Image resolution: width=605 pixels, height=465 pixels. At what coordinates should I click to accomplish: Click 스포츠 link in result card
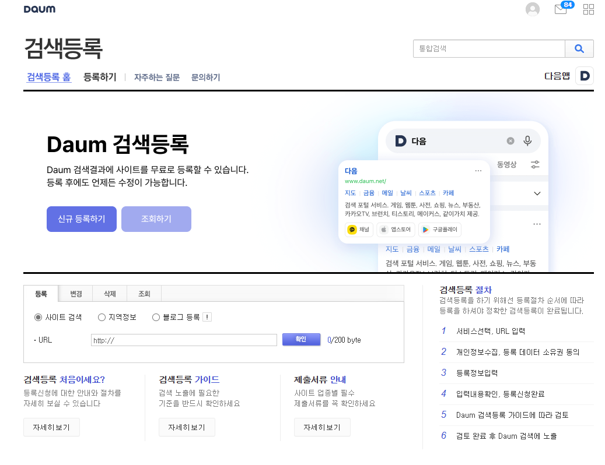pos(427,193)
